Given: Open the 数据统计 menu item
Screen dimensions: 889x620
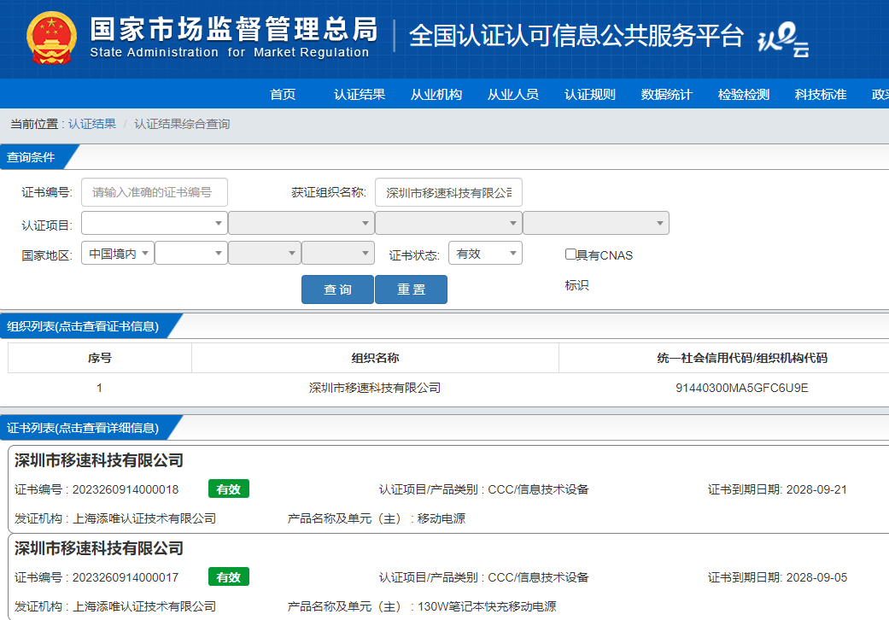Looking at the screenshot, I should click(667, 94).
